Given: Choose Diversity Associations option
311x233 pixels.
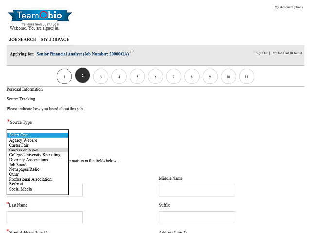Looking at the screenshot, I should point(38,160).
